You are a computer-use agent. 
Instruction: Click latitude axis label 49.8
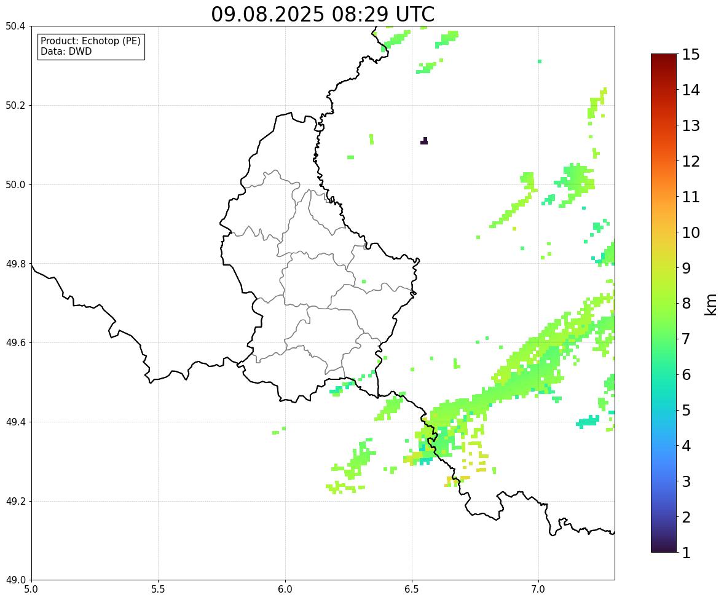coord(15,264)
